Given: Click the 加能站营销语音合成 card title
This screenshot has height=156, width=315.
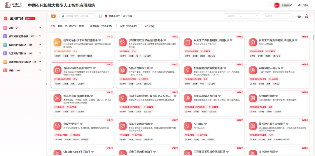Looking at the screenshot, I should (206, 96).
